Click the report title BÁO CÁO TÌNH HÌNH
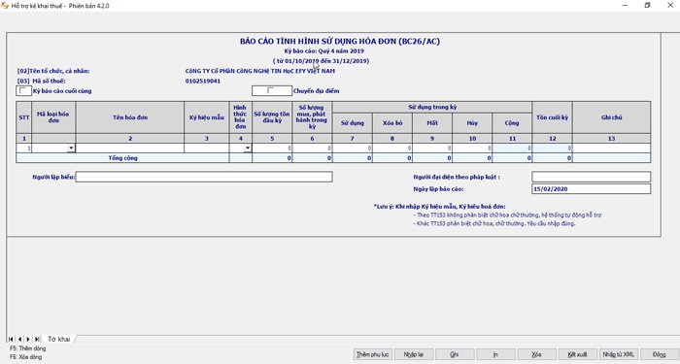 [340, 41]
